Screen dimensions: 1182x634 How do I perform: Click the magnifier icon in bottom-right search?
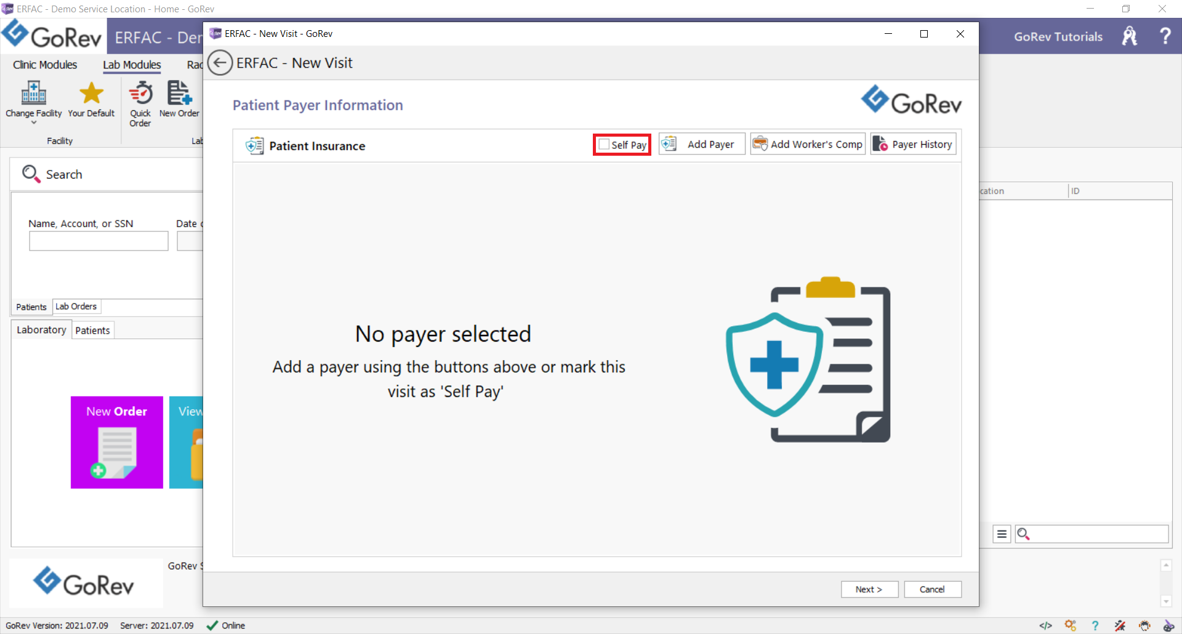coord(1023,534)
